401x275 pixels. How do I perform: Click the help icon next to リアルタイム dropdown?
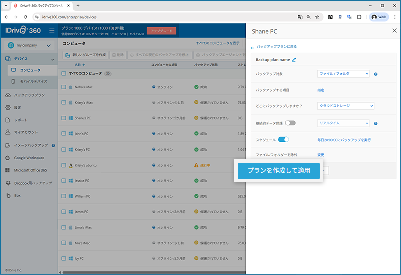pyautogui.click(x=375, y=123)
